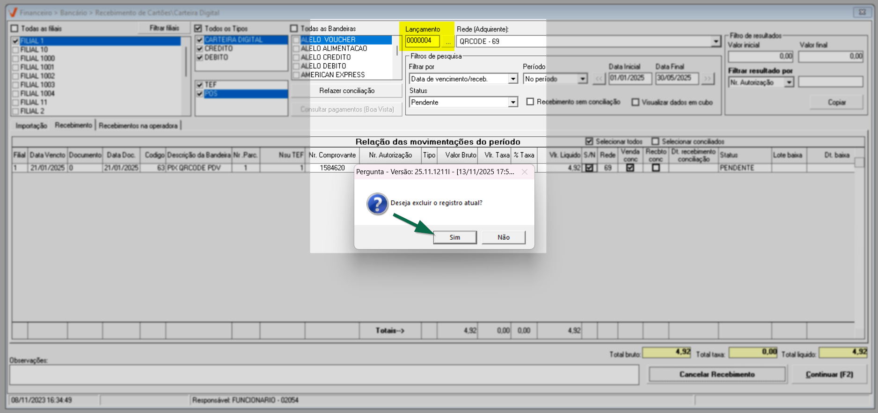The height and width of the screenshot is (413, 878).
Task: Check the ALELO VOUCHER bandeira checkbox
Action: (296, 40)
